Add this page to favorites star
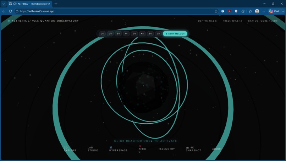This screenshot has height=161, width=286. click(x=216, y=11)
